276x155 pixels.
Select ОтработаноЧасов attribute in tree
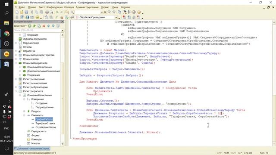point(46,127)
